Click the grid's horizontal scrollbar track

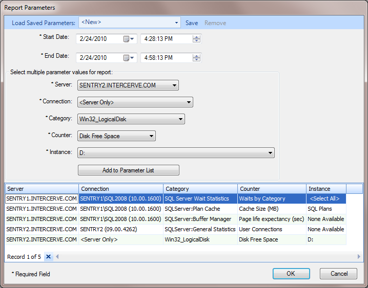pyautogui.click(x=208, y=257)
